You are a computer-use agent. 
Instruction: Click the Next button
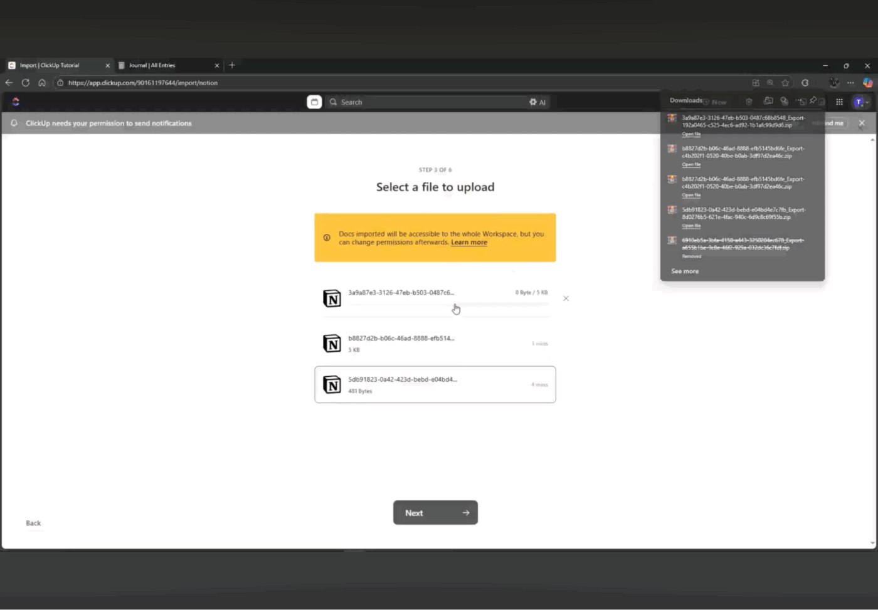click(x=435, y=513)
